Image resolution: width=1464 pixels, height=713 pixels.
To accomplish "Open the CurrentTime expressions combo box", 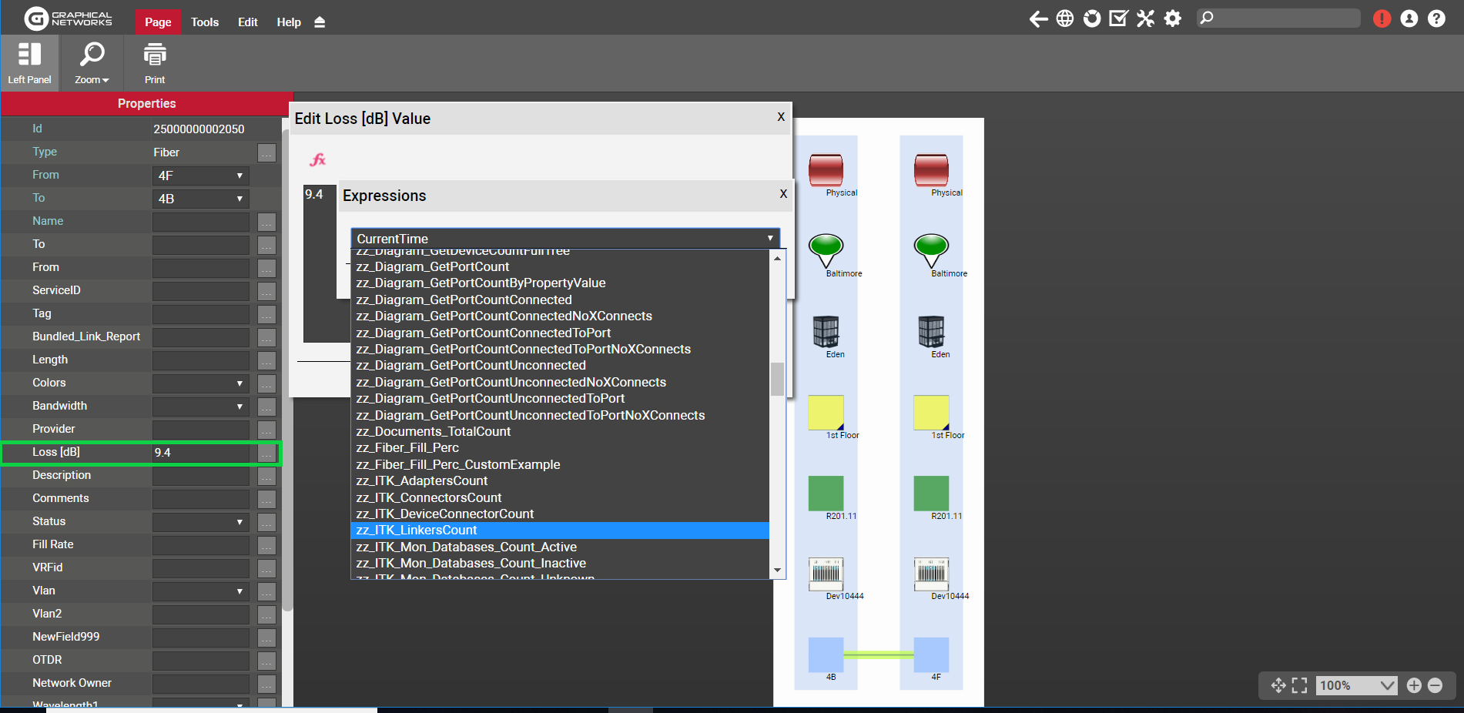I will [565, 239].
